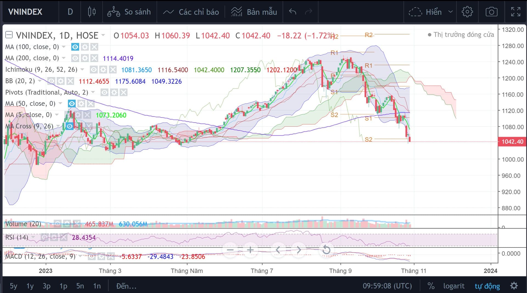Undo the last chart action
Image resolution: width=527 pixels, height=293 pixels.
pyautogui.click(x=293, y=12)
